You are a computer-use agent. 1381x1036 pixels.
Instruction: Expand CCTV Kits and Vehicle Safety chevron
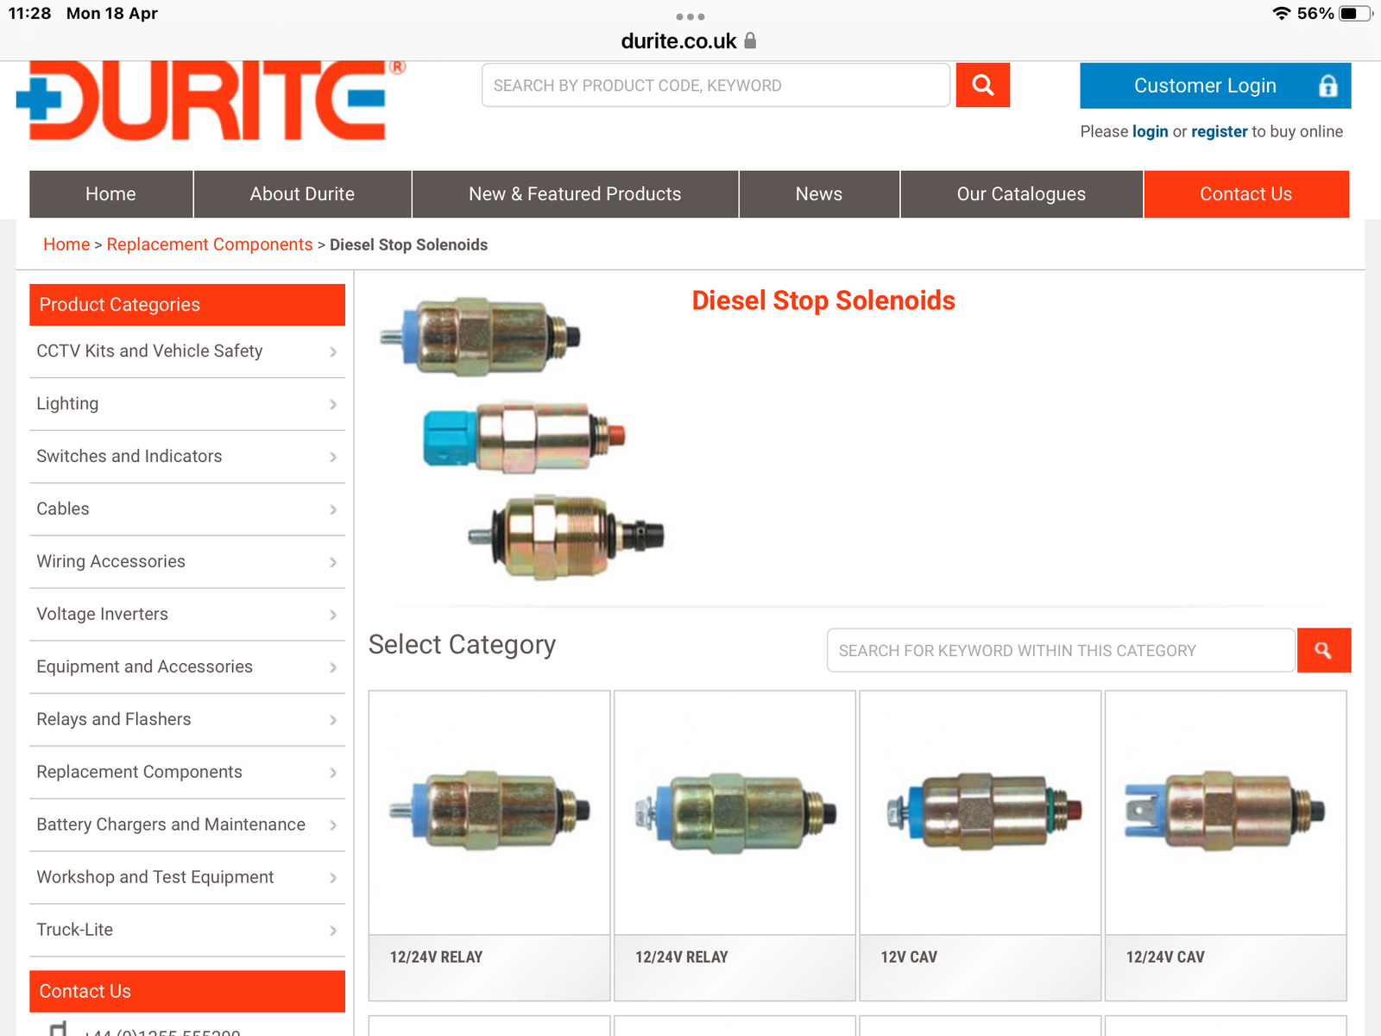333,351
